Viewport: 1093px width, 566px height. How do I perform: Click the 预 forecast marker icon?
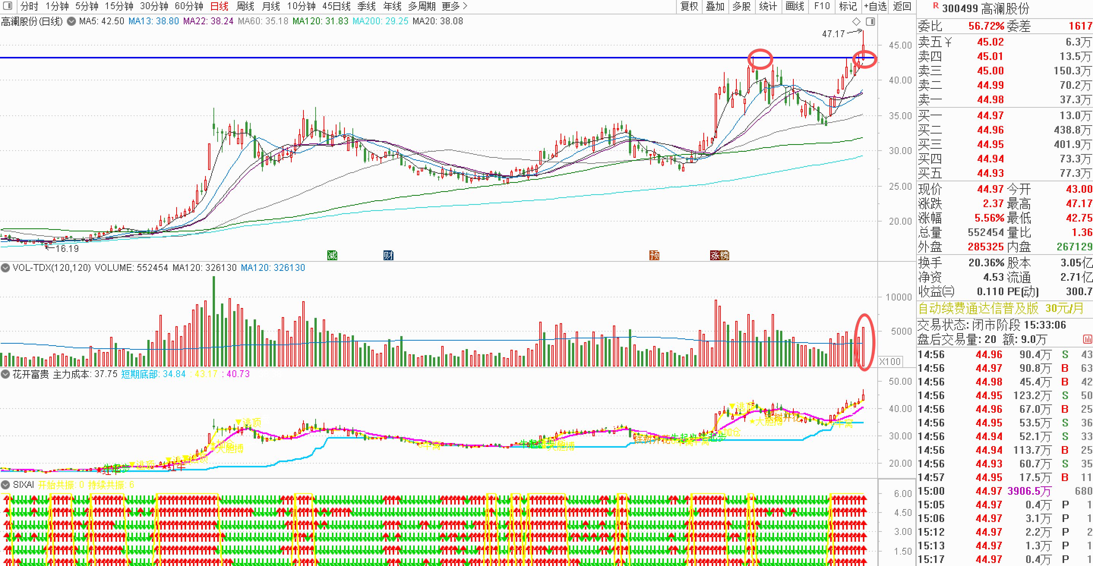[x=654, y=255]
